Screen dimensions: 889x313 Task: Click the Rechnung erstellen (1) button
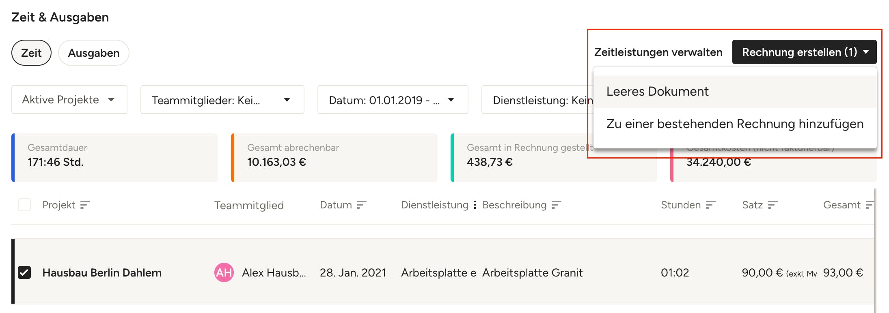click(x=805, y=52)
